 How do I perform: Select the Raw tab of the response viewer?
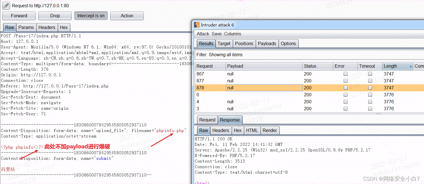[x=203, y=130]
